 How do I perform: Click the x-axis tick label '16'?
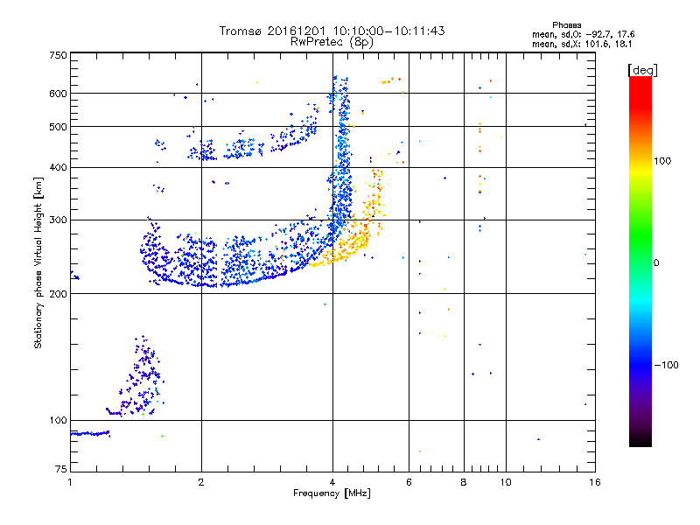pyautogui.click(x=595, y=482)
